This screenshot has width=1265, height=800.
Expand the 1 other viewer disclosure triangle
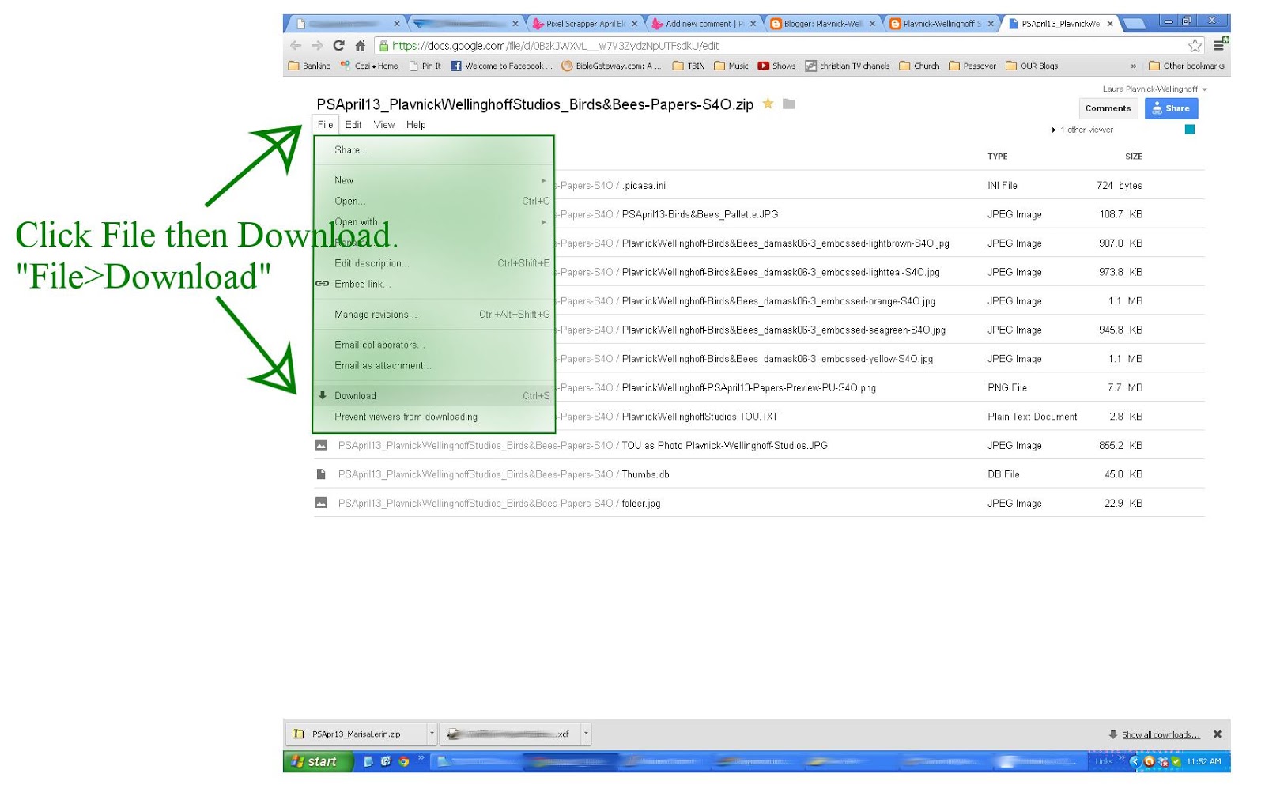point(1055,130)
